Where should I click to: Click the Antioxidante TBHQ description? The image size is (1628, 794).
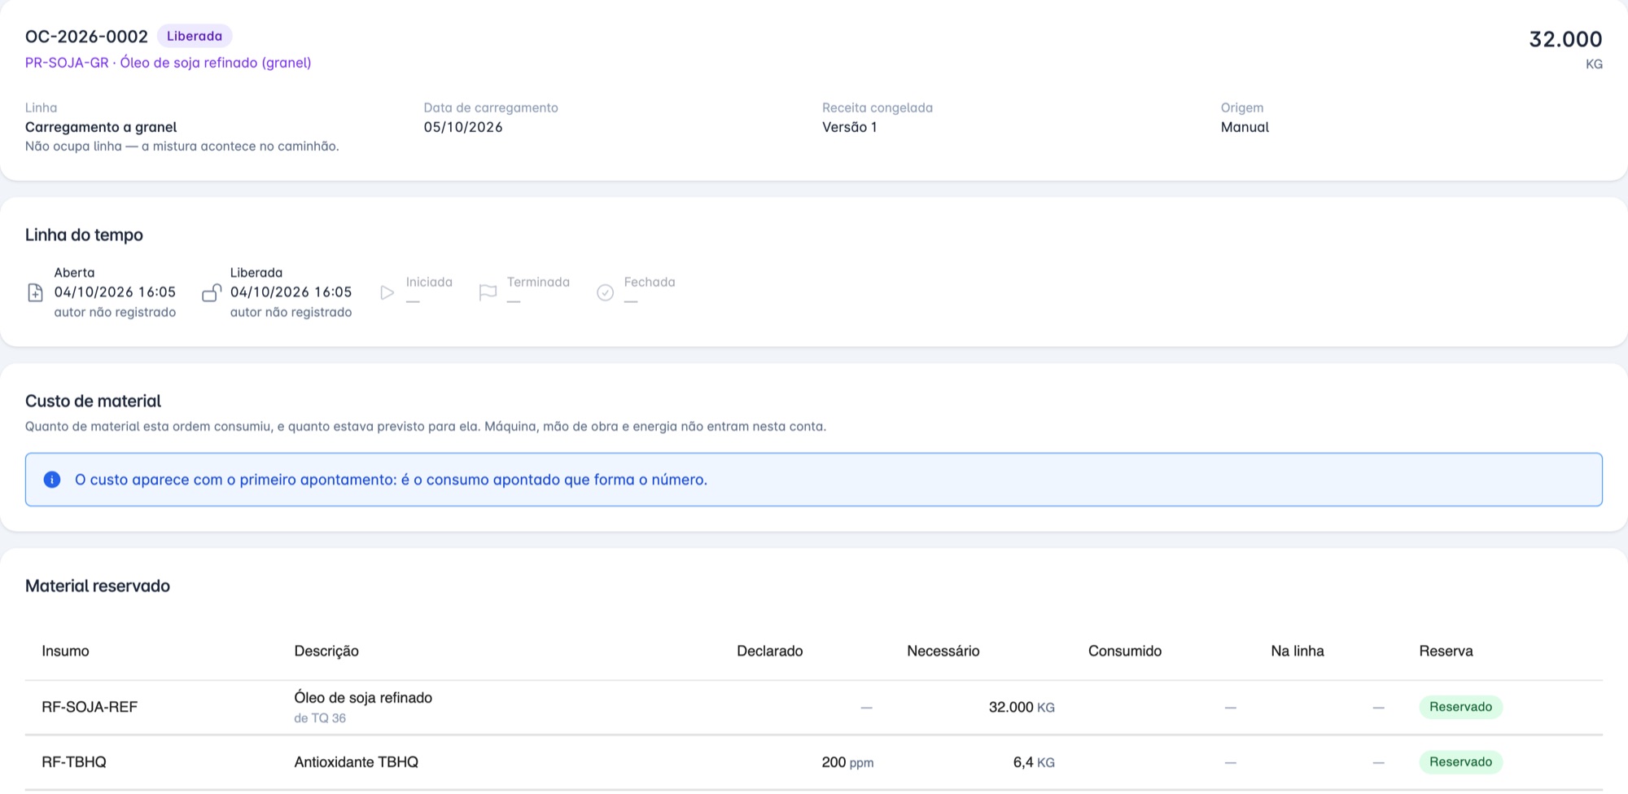coord(356,762)
